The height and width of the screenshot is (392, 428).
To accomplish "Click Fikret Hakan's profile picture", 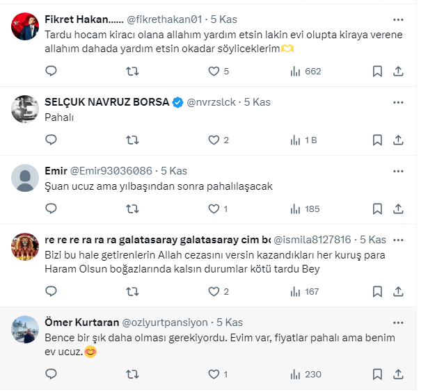I will [26, 27].
